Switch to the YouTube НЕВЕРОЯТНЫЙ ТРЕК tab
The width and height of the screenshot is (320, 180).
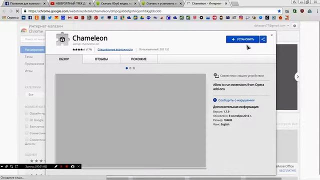[70, 3]
